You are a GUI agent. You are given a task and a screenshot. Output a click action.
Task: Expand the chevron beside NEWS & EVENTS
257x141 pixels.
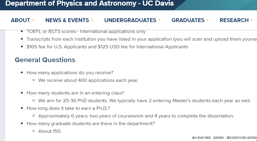(x=92, y=20)
